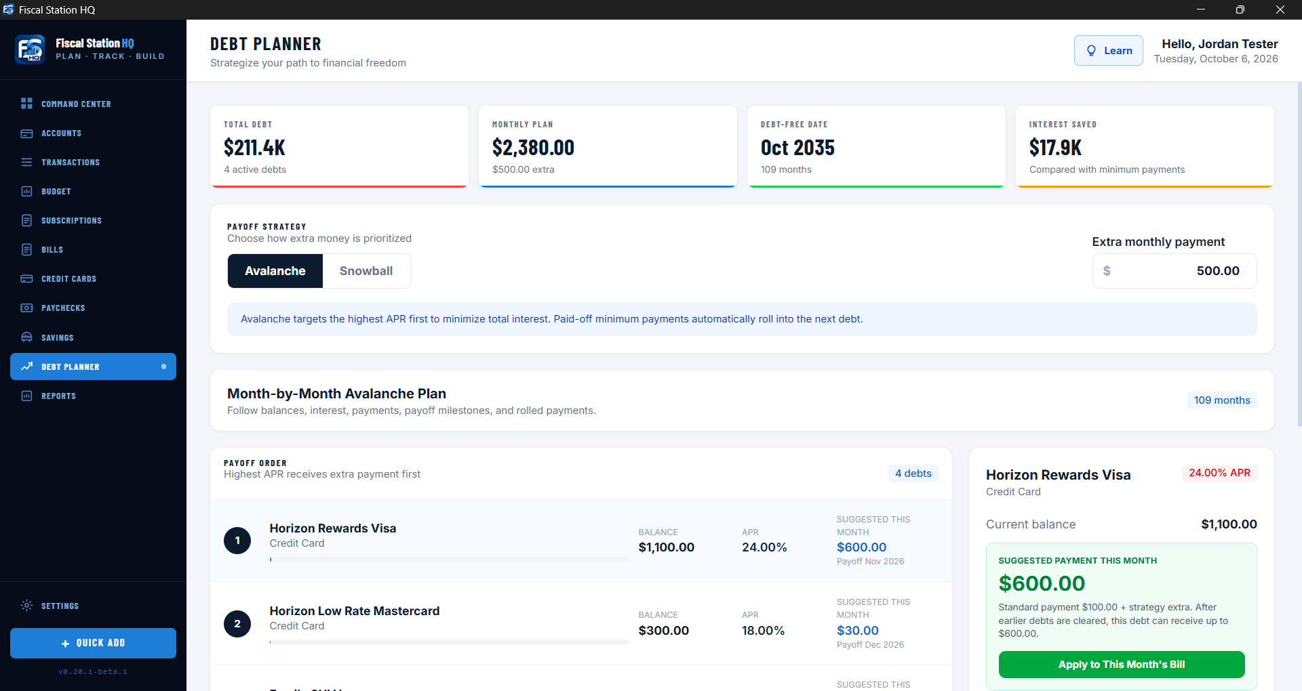Viewport: 1302px width, 691px height.
Task: Click the Command Center grid icon
Action: (26, 104)
